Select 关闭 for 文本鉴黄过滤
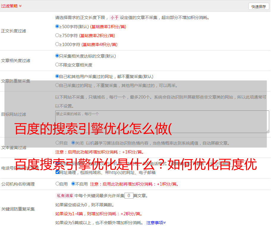Viewport: 271px width, 228px height. 73,143
